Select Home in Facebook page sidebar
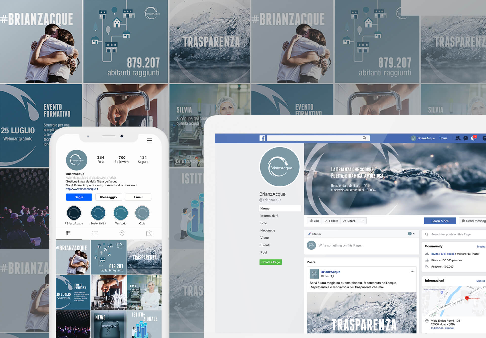The image size is (486, 338). click(x=280, y=208)
